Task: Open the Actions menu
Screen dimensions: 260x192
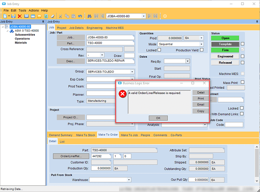Action: pos(34,10)
